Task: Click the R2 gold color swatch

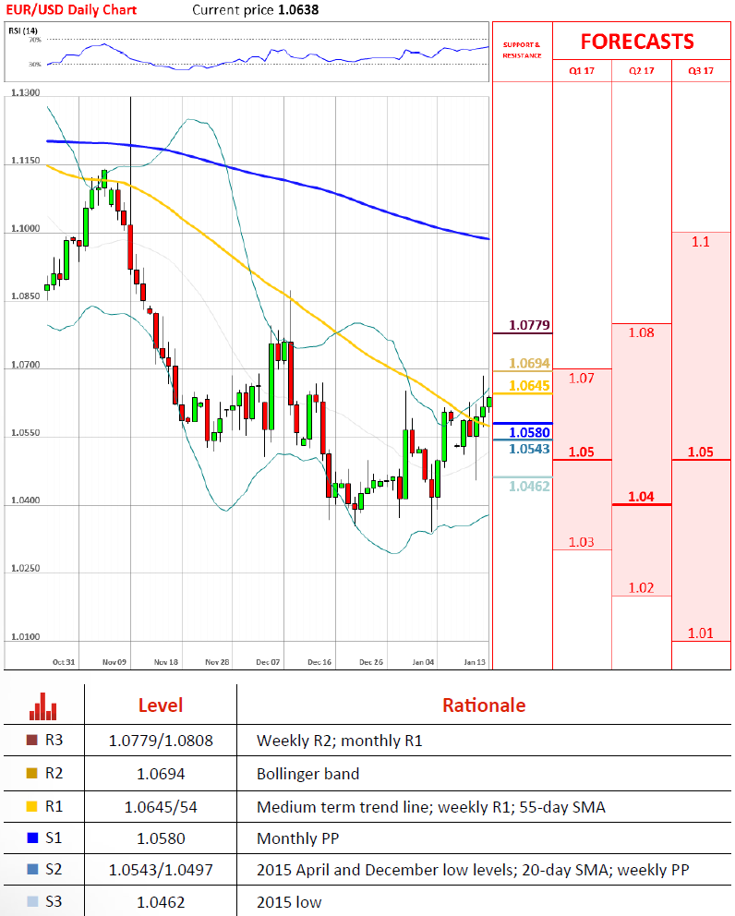Action: [32, 774]
